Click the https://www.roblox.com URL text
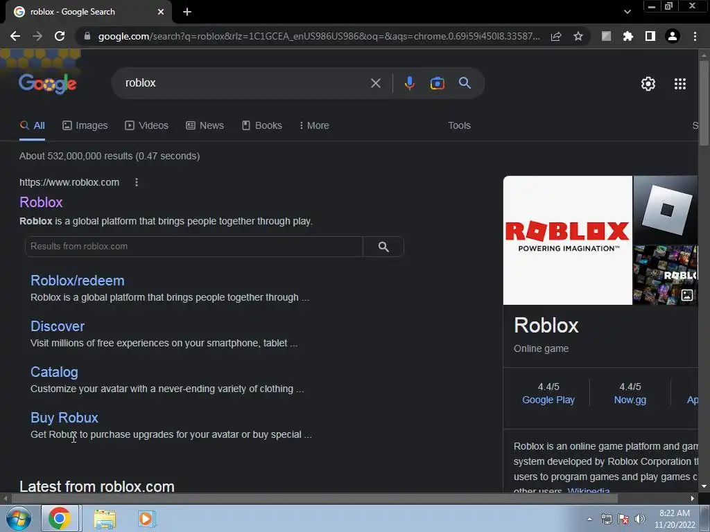Viewport: 710px width, 532px height. [69, 182]
